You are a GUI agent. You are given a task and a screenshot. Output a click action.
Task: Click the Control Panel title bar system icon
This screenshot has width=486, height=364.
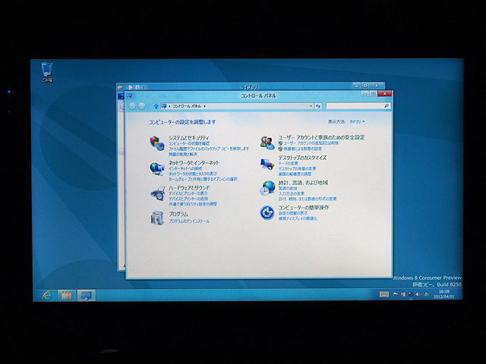click(x=130, y=96)
